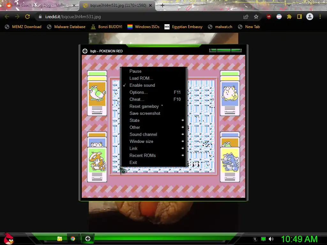Open a new browser tab with plus

[163, 5]
